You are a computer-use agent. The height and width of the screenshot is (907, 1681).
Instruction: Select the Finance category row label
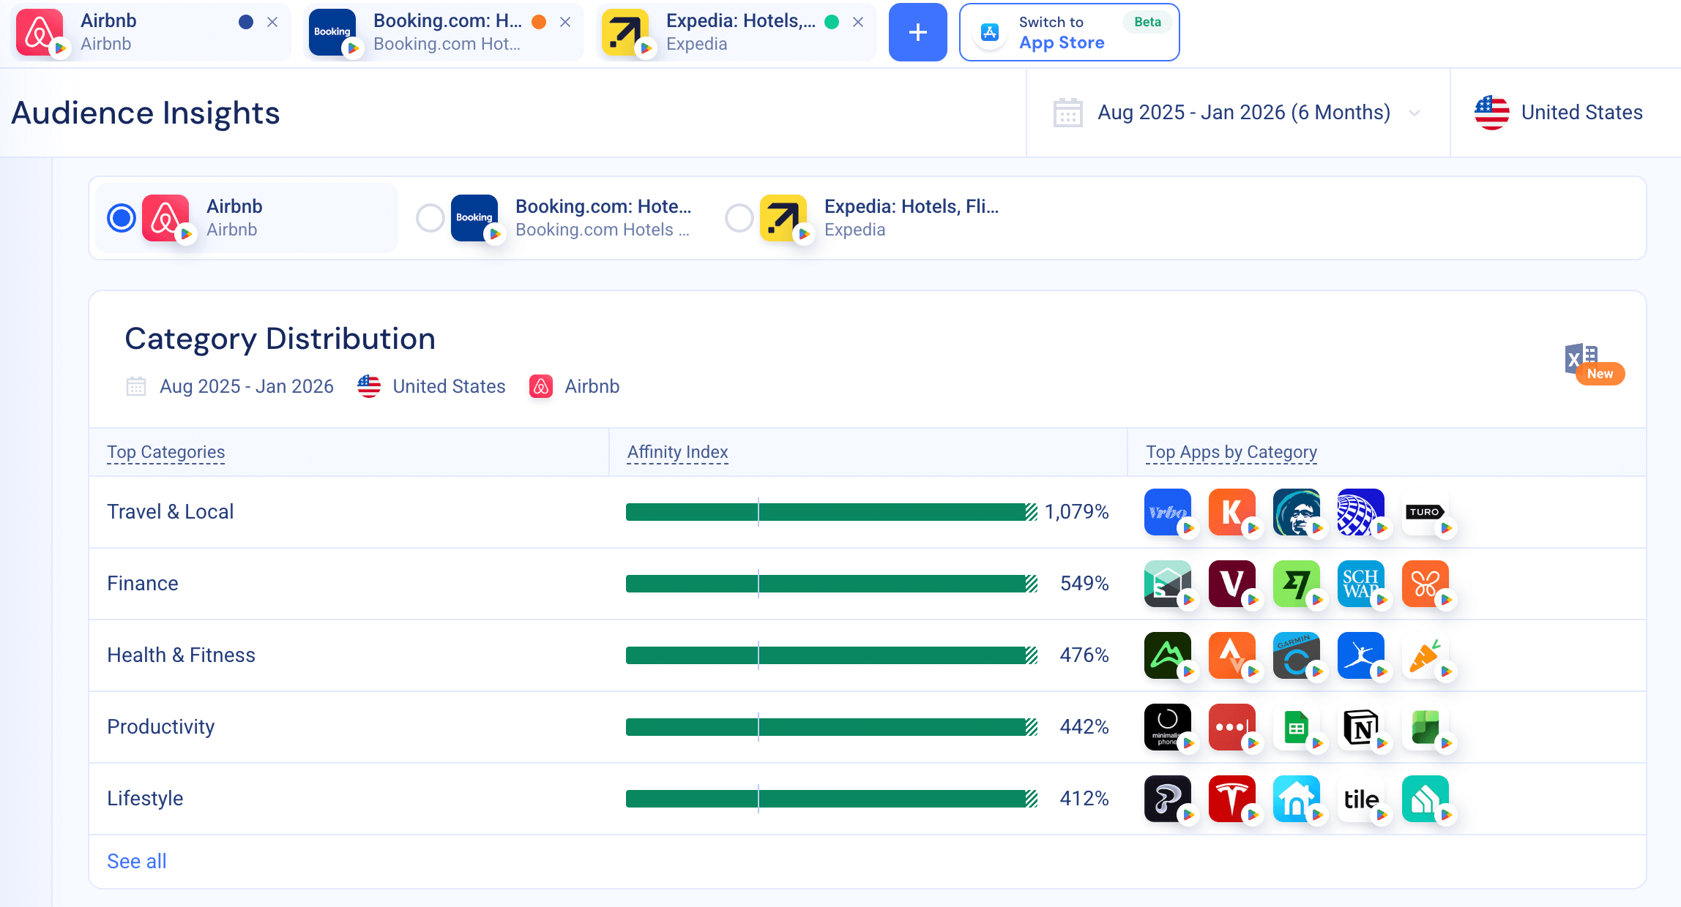143,584
